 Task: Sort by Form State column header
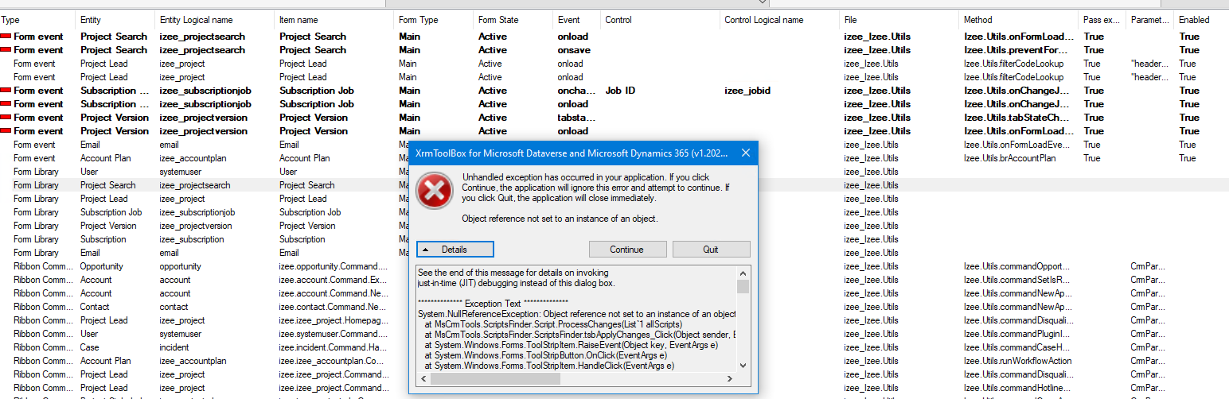(x=498, y=20)
